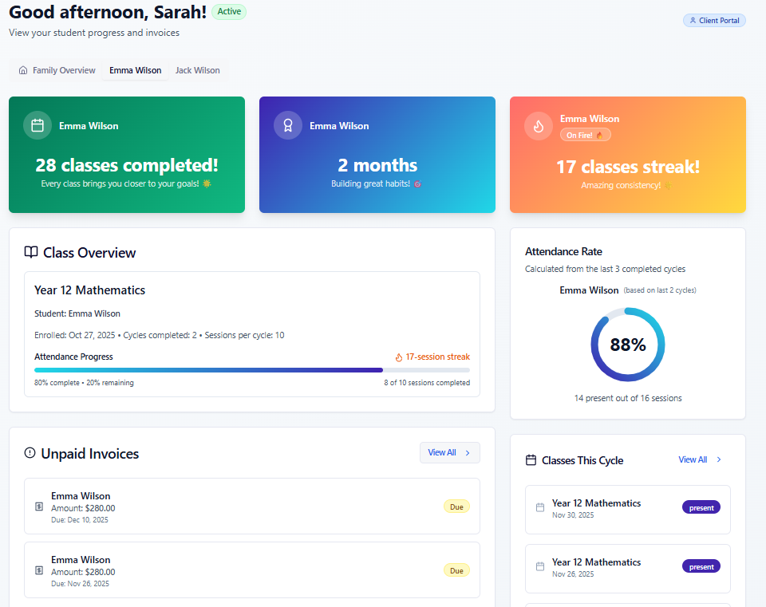Image resolution: width=766 pixels, height=607 pixels.
Task: Open the Family Overview tab
Action: 63,70
